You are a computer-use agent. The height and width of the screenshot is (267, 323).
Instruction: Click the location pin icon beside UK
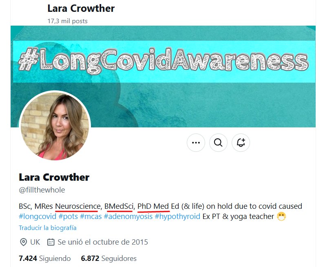click(x=23, y=242)
